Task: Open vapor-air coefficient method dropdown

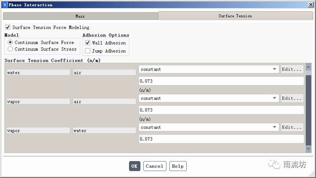Action: pyautogui.click(x=209, y=98)
